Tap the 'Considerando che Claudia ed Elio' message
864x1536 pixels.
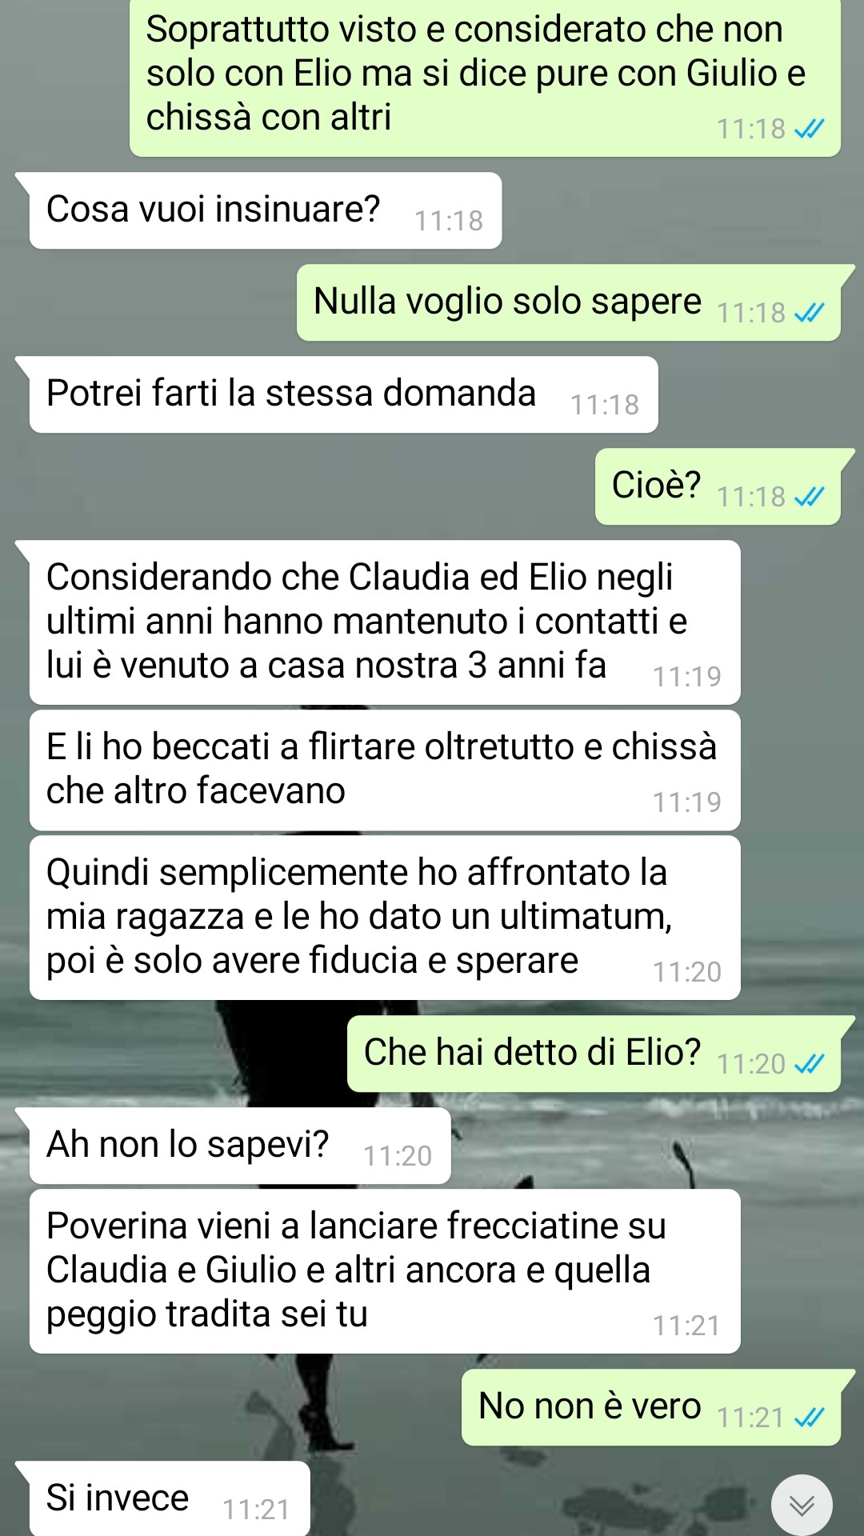tap(385, 622)
